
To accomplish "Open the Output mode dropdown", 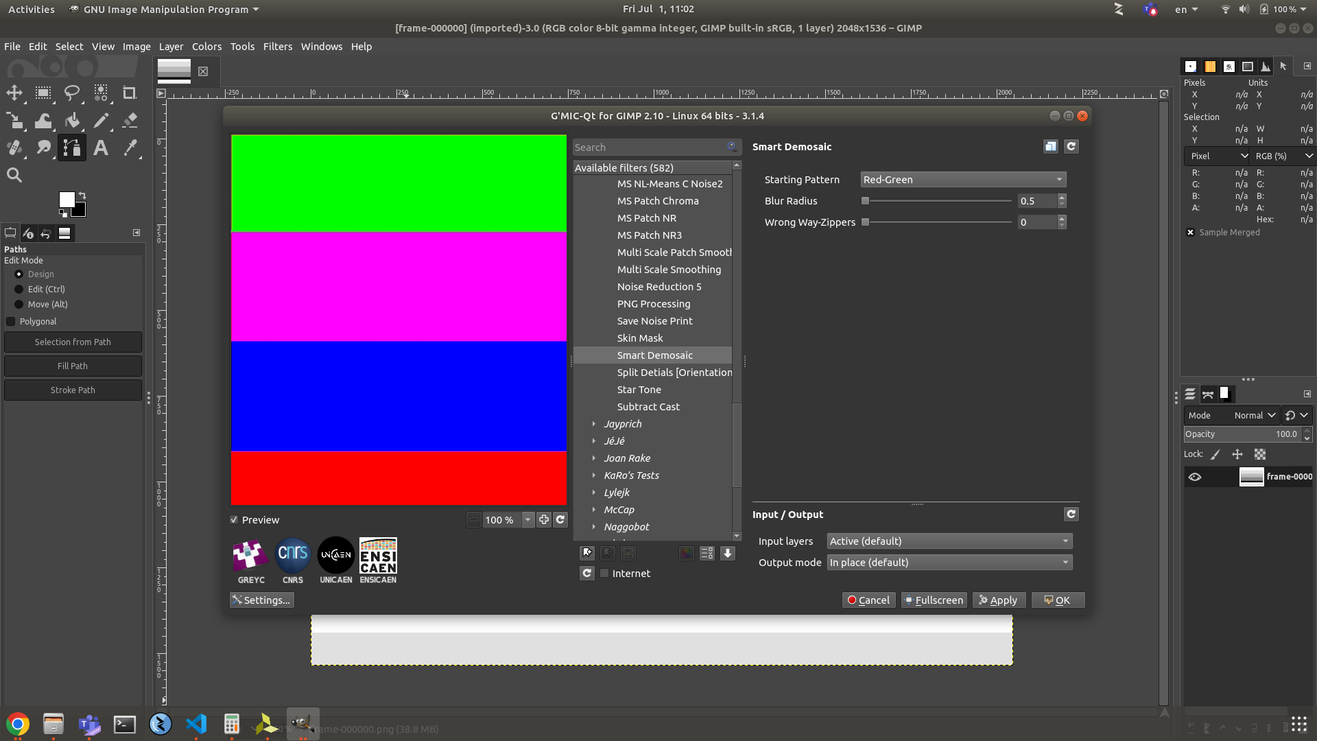I will (x=949, y=563).
